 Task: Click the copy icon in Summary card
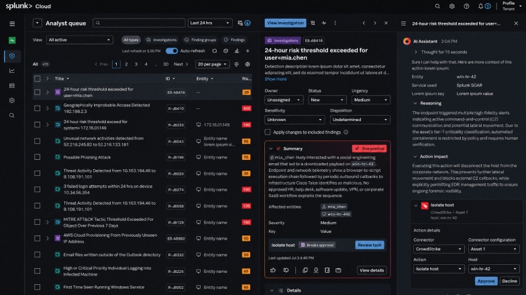pyautogui.click(x=305, y=270)
